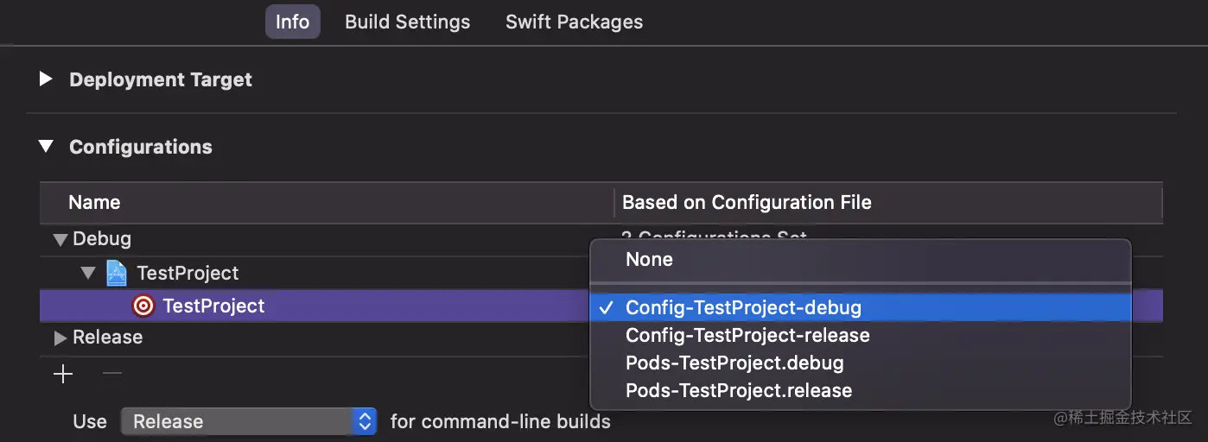Screen dimensions: 1208x442
Task: Click the minus icon to remove configuration
Action: 112,374
